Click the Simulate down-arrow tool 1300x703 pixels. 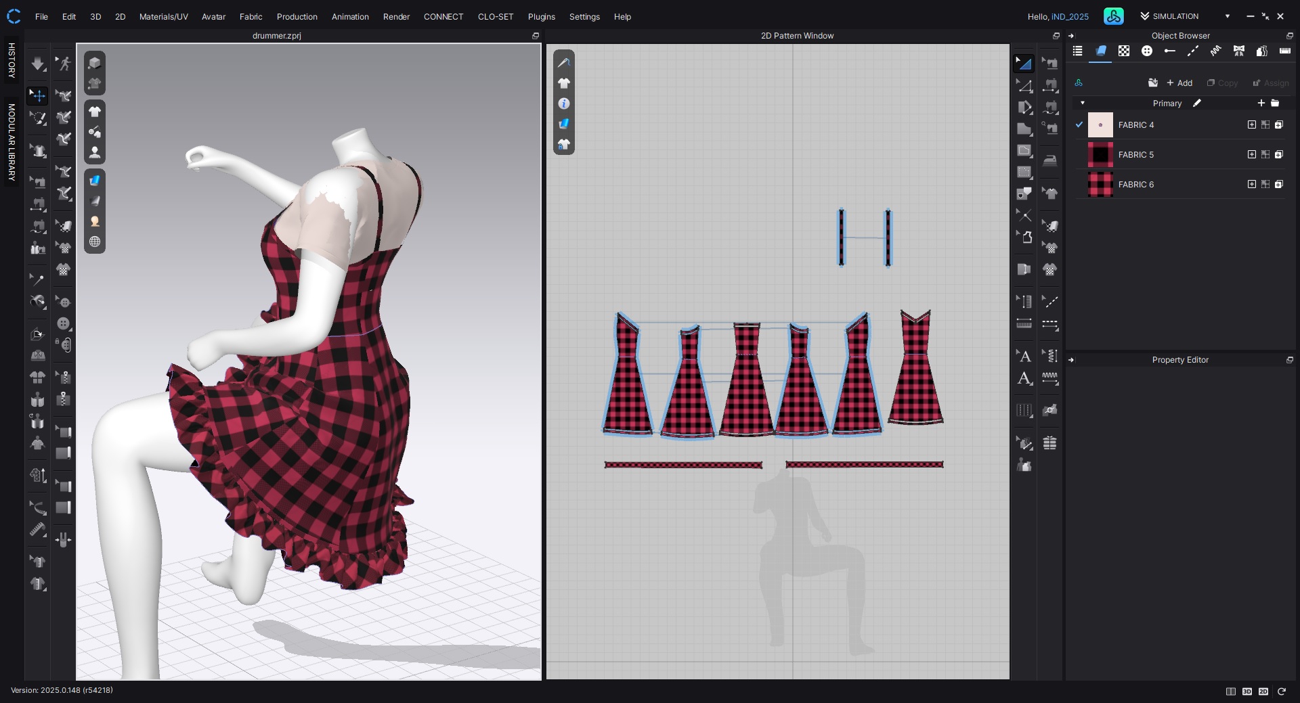[38, 64]
